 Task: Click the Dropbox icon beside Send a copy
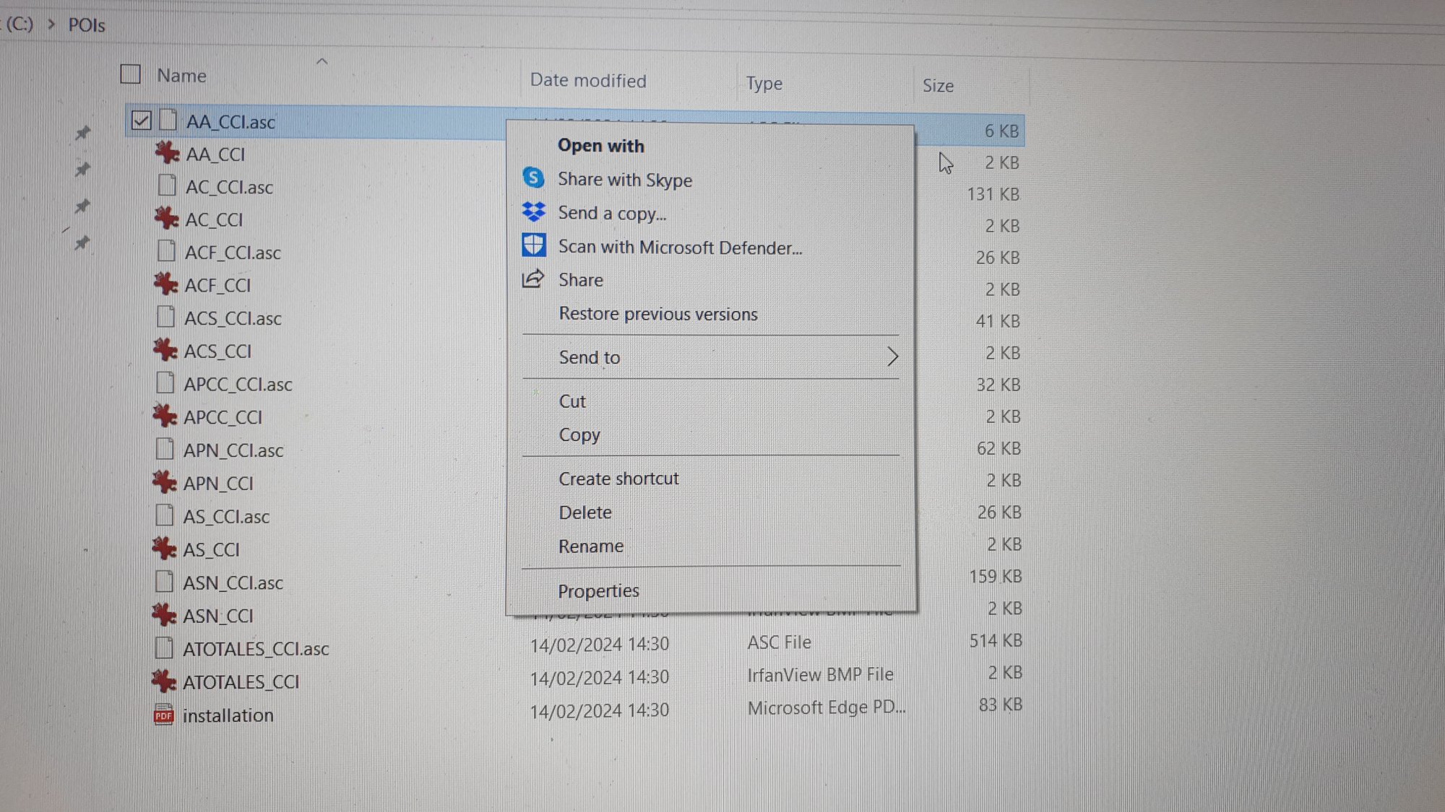pos(534,211)
